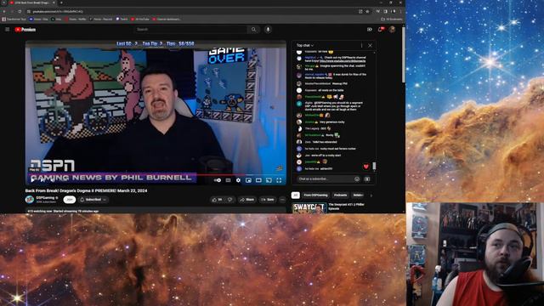Viewport: 544px width, 306px height.
Task: Start voice search with the microphone
Action: point(268,30)
